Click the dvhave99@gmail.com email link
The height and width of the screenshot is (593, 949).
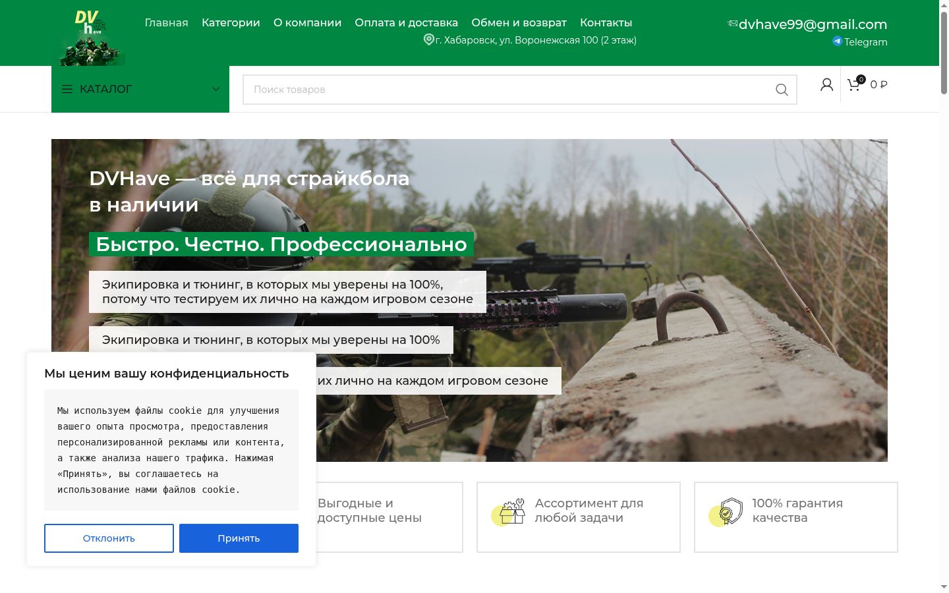813,24
